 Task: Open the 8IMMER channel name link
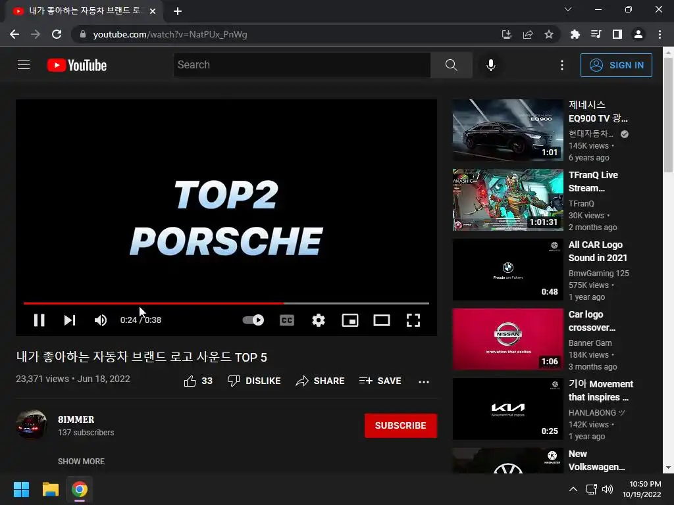[76, 420]
